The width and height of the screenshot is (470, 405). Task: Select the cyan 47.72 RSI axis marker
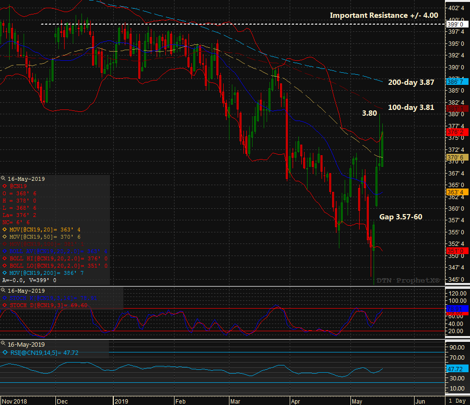click(457, 369)
